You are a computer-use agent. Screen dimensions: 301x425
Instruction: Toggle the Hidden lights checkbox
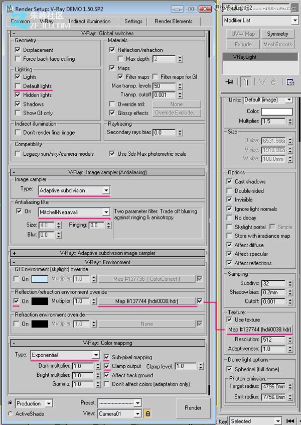[x=18, y=95]
